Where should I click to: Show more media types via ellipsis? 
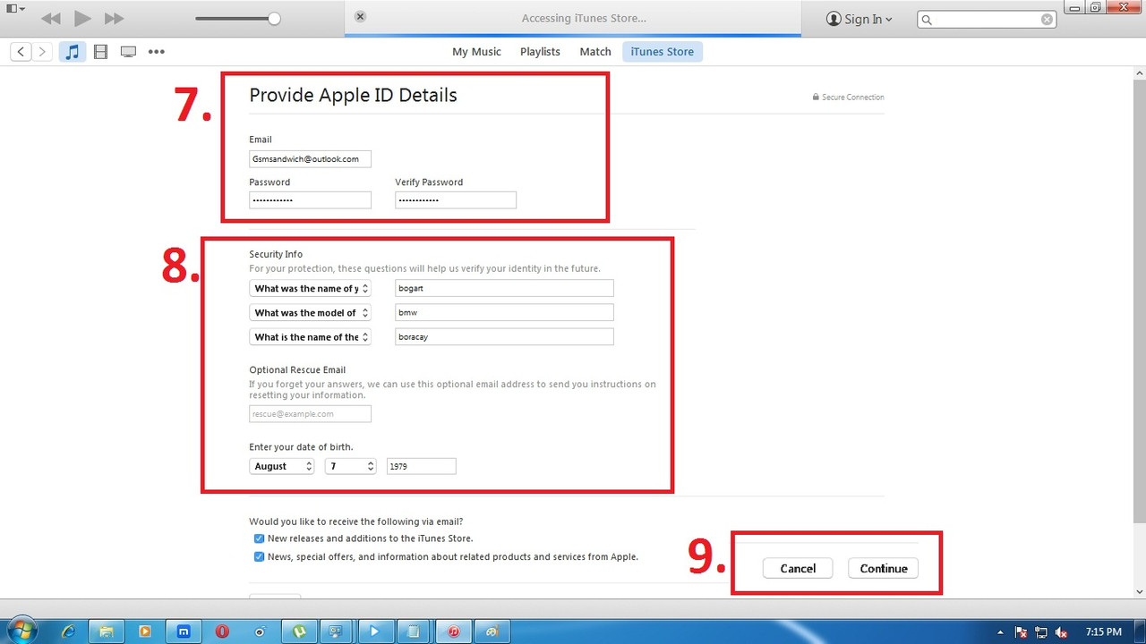coord(157,52)
